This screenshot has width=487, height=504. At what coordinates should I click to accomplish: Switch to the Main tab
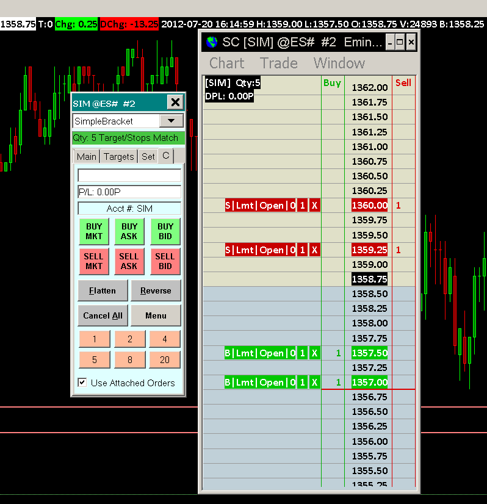87,157
